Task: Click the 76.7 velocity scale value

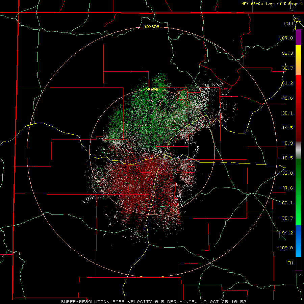Action: point(287,68)
